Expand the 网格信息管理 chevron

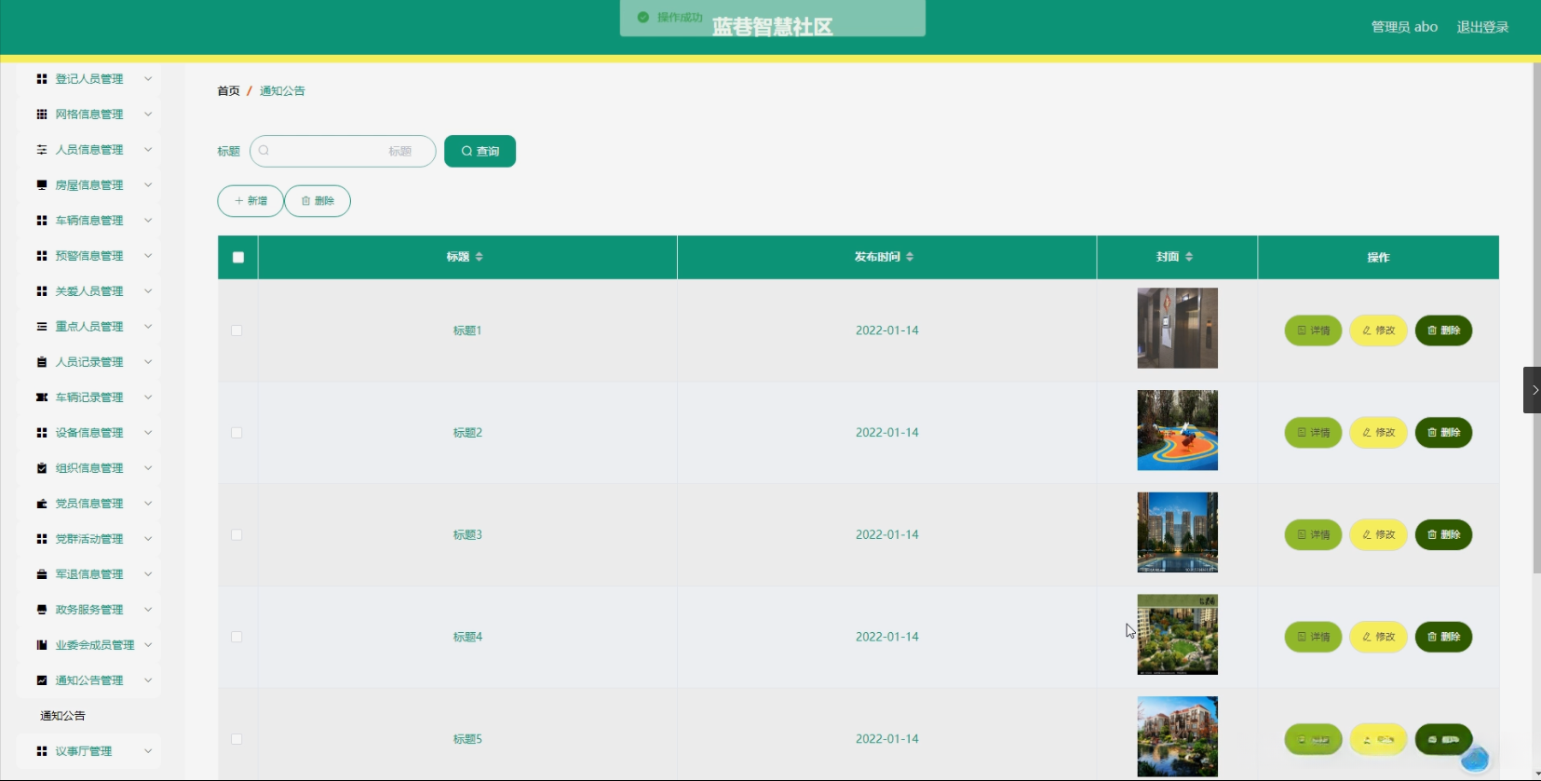pos(148,114)
